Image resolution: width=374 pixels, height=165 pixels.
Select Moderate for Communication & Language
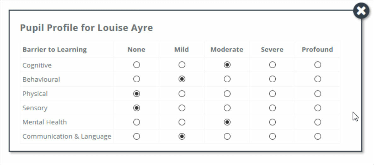click(x=227, y=136)
